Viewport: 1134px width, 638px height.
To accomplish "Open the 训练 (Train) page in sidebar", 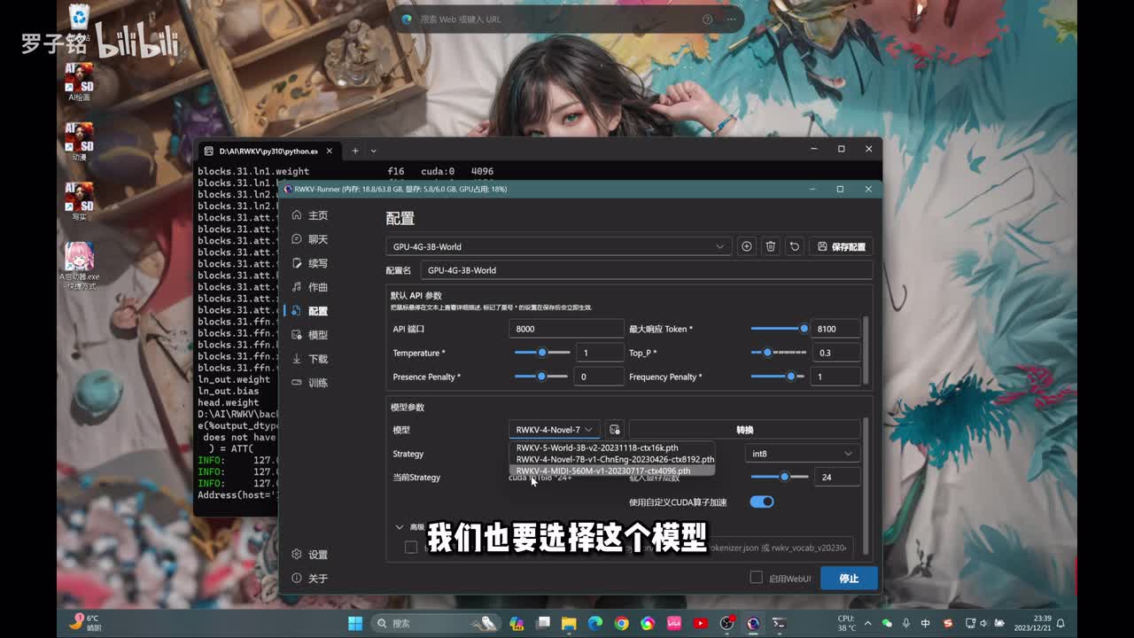I will pyautogui.click(x=317, y=383).
